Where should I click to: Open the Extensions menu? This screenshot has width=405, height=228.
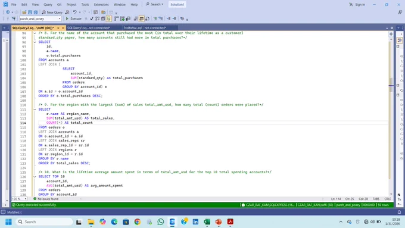101,4
